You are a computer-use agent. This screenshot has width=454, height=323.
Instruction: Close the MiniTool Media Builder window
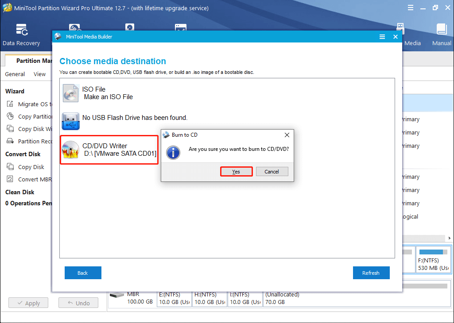click(x=396, y=37)
